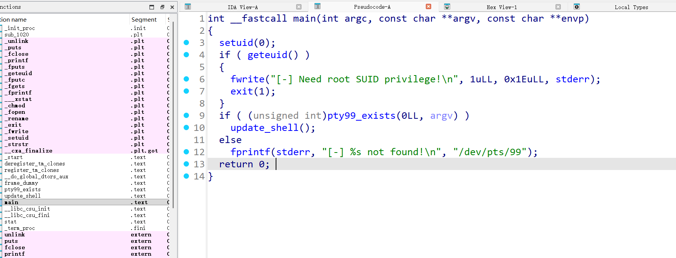Select pty99_exists in the functions list
The height and width of the screenshot is (258, 676).
(x=22, y=189)
